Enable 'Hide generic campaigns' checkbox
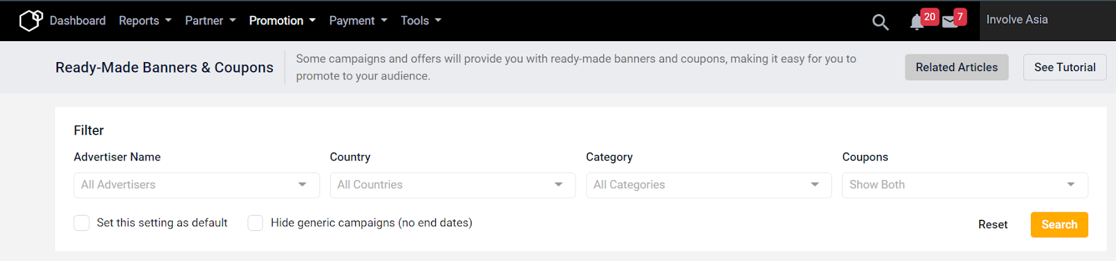This screenshot has height=261, width=1116. tap(255, 223)
